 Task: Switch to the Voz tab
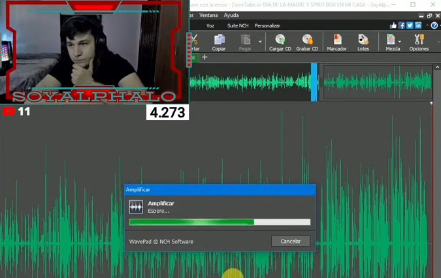(x=210, y=25)
